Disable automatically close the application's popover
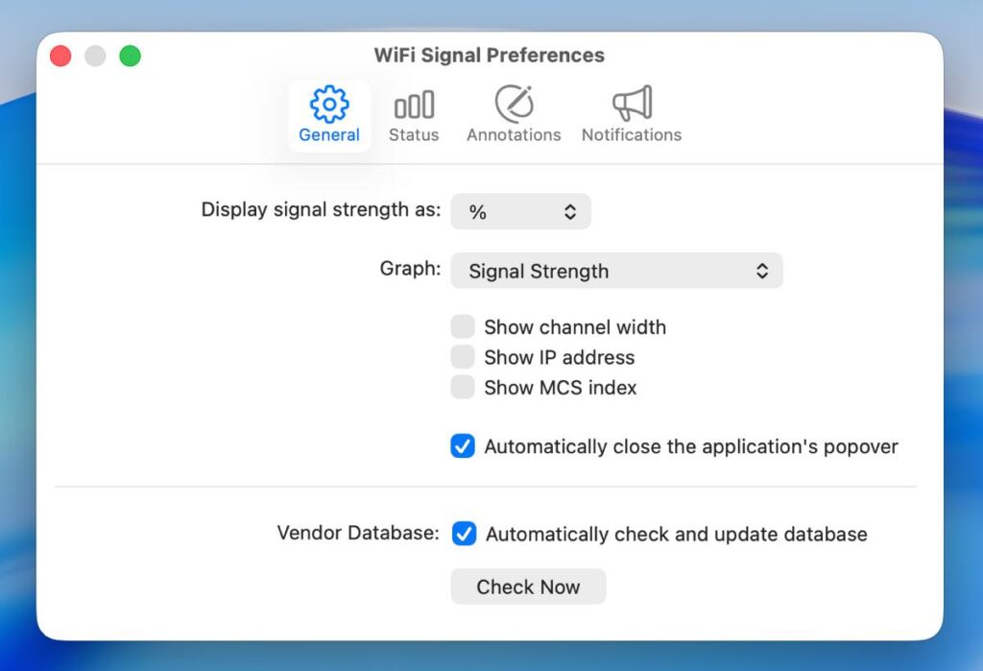 [x=463, y=446]
